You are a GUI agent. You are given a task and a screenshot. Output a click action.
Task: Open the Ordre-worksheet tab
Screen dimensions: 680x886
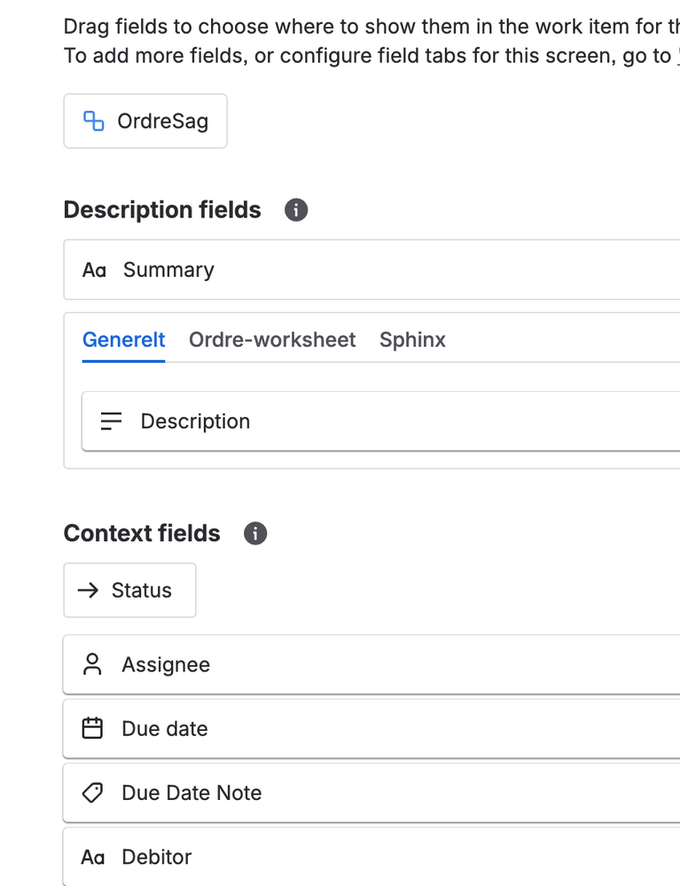coord(272,340)
